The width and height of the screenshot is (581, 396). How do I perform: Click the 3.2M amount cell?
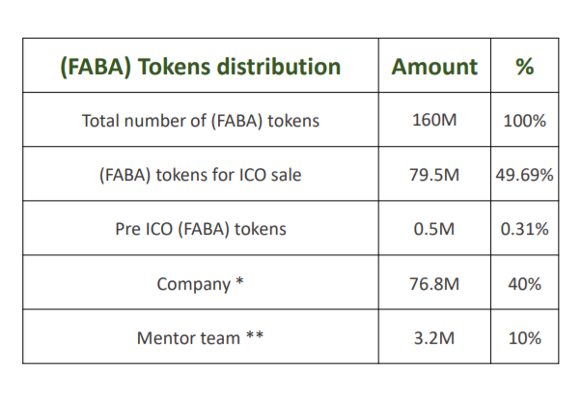click(434, 338)
